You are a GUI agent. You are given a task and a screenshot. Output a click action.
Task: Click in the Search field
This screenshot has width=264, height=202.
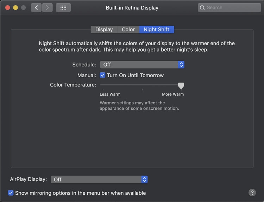pyautogui.click(x=231, y=7)
